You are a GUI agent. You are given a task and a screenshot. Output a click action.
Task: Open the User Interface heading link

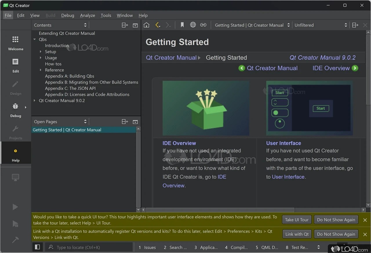point(283,143)
